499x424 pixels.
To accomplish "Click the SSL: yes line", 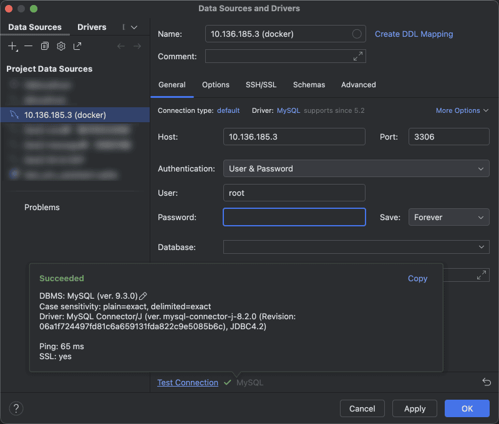I will (56, 357).
